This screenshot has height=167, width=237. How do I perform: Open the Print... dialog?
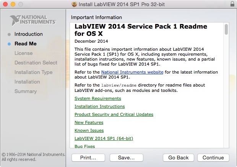tap(88, 157)
